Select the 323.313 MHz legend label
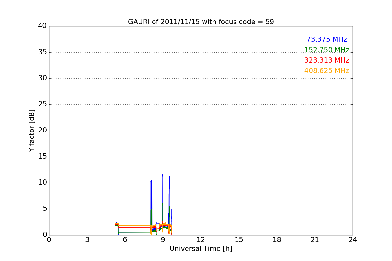Viewport: 392px width, 261px height. pyautogui.click(x=327, y=60)
